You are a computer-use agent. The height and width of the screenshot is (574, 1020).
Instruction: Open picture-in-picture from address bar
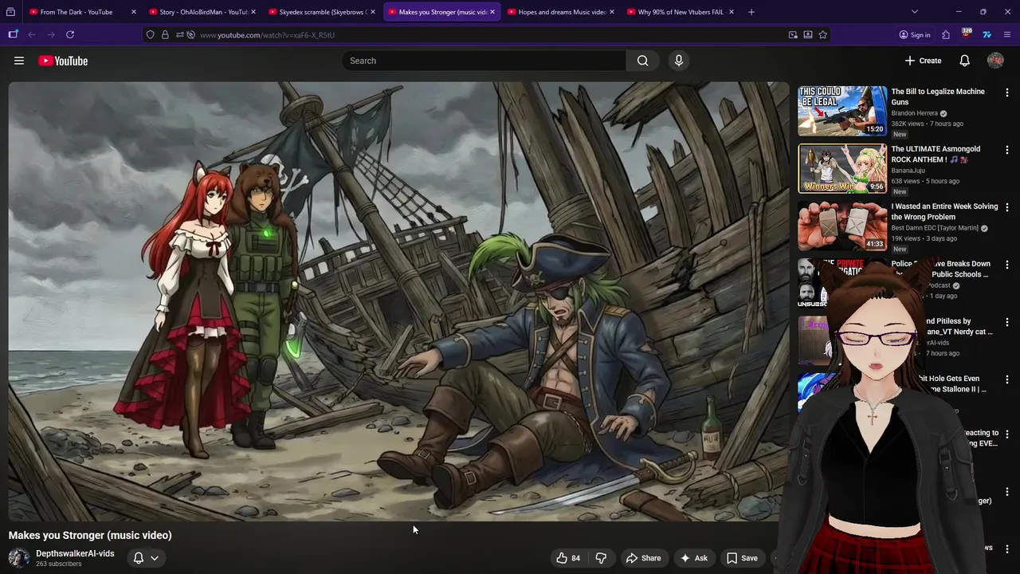click(x=793, y=35)
